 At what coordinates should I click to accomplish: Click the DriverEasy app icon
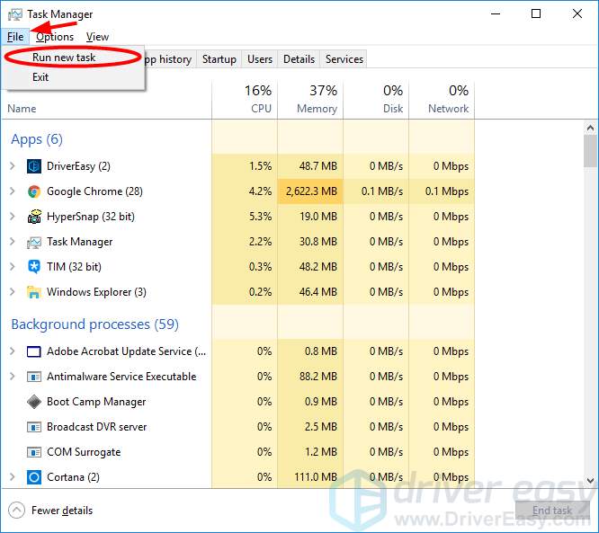point(34,166)
